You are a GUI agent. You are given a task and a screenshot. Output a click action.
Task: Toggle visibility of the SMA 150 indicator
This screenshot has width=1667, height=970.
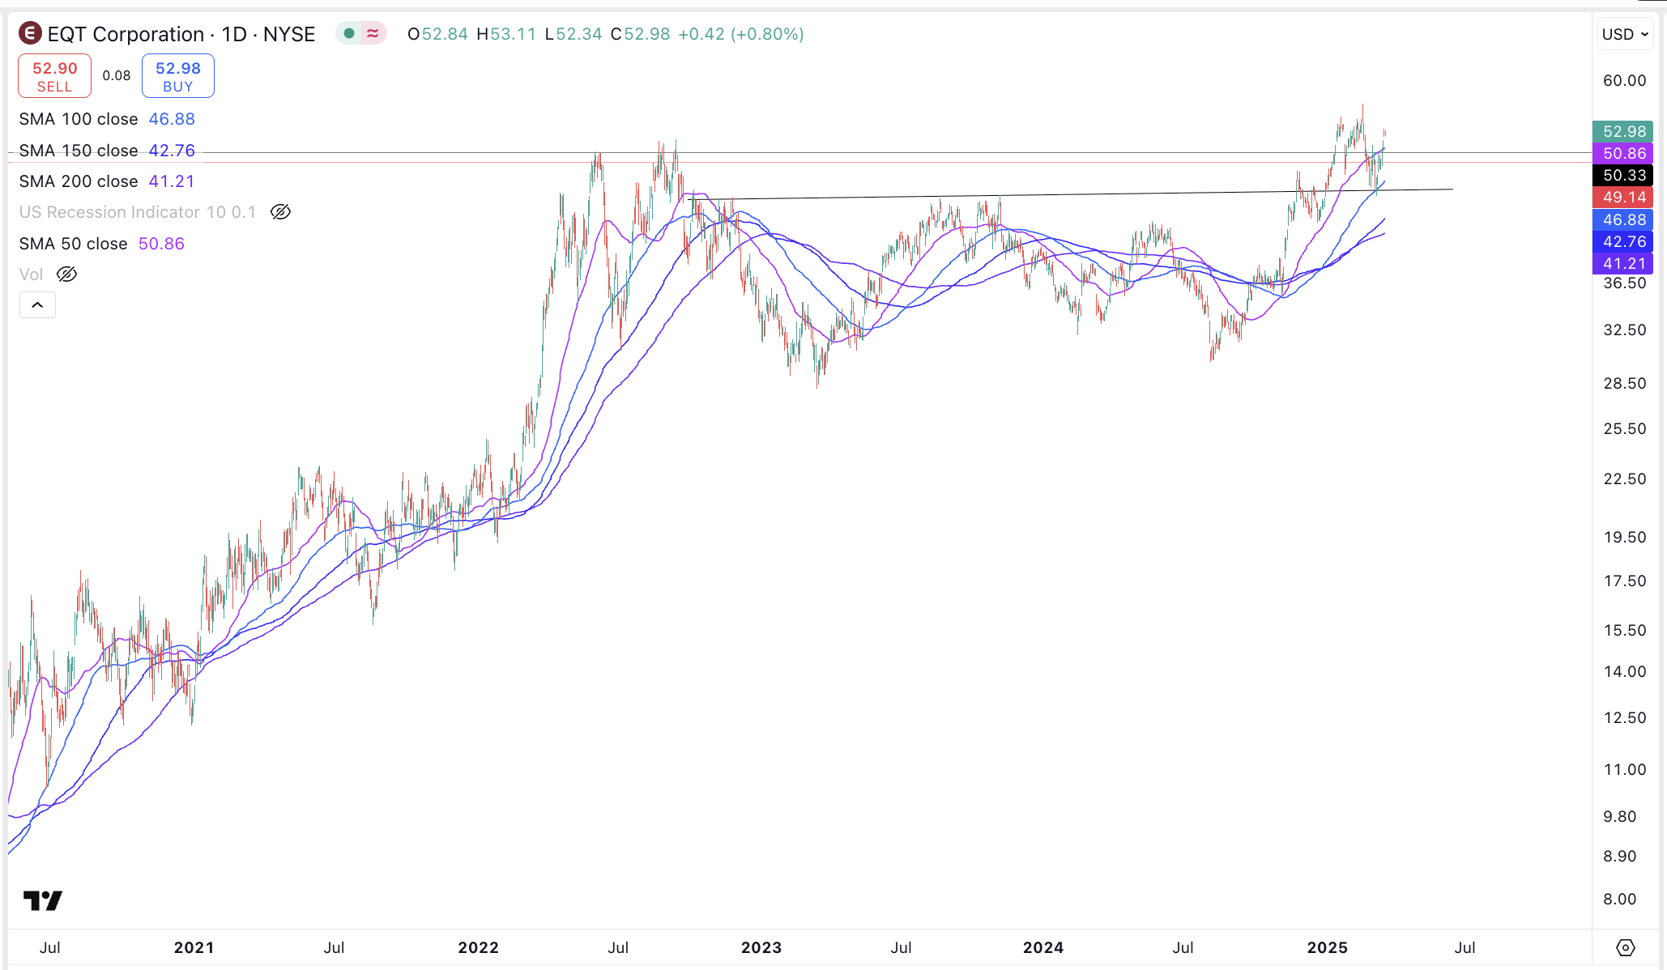pos(78,150)
